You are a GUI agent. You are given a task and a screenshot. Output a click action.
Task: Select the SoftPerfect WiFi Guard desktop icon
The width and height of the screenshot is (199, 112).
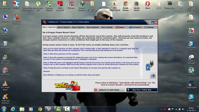tap(5, 59)
